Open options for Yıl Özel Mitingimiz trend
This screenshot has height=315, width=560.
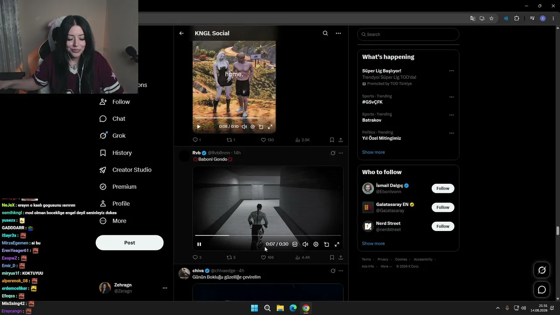tap(451, 133)
